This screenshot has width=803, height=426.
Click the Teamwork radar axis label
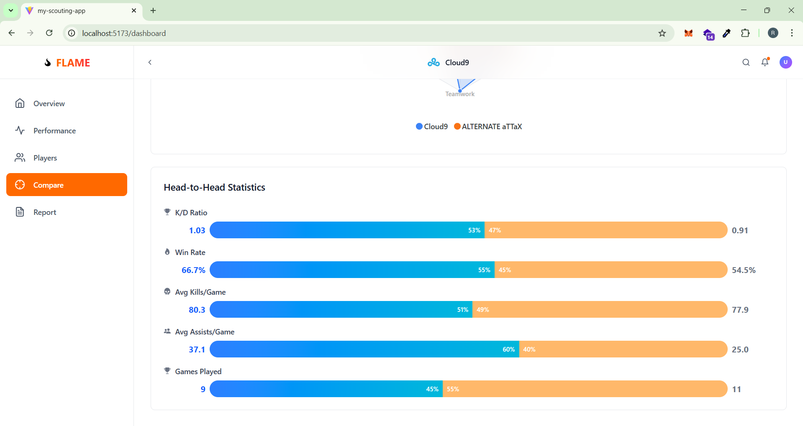[x=460, y=94]
